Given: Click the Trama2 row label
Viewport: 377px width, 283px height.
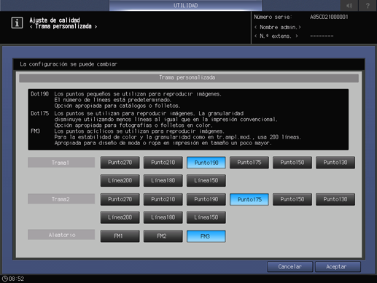Looking at the screenshot, I should point(61,199).
